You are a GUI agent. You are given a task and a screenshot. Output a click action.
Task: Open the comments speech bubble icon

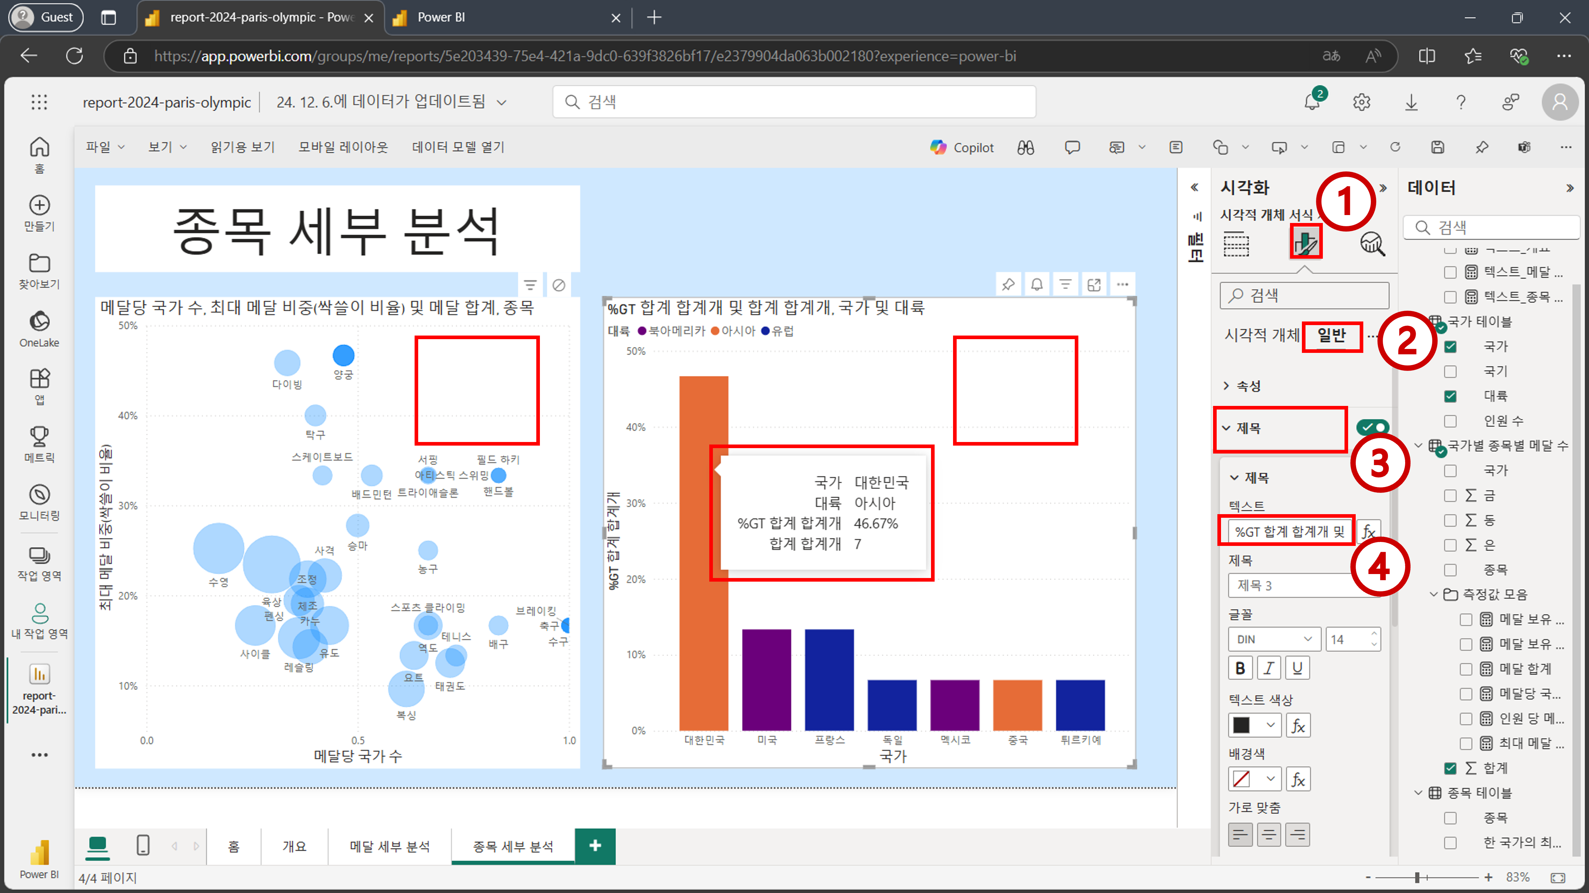coord(1072,147)
